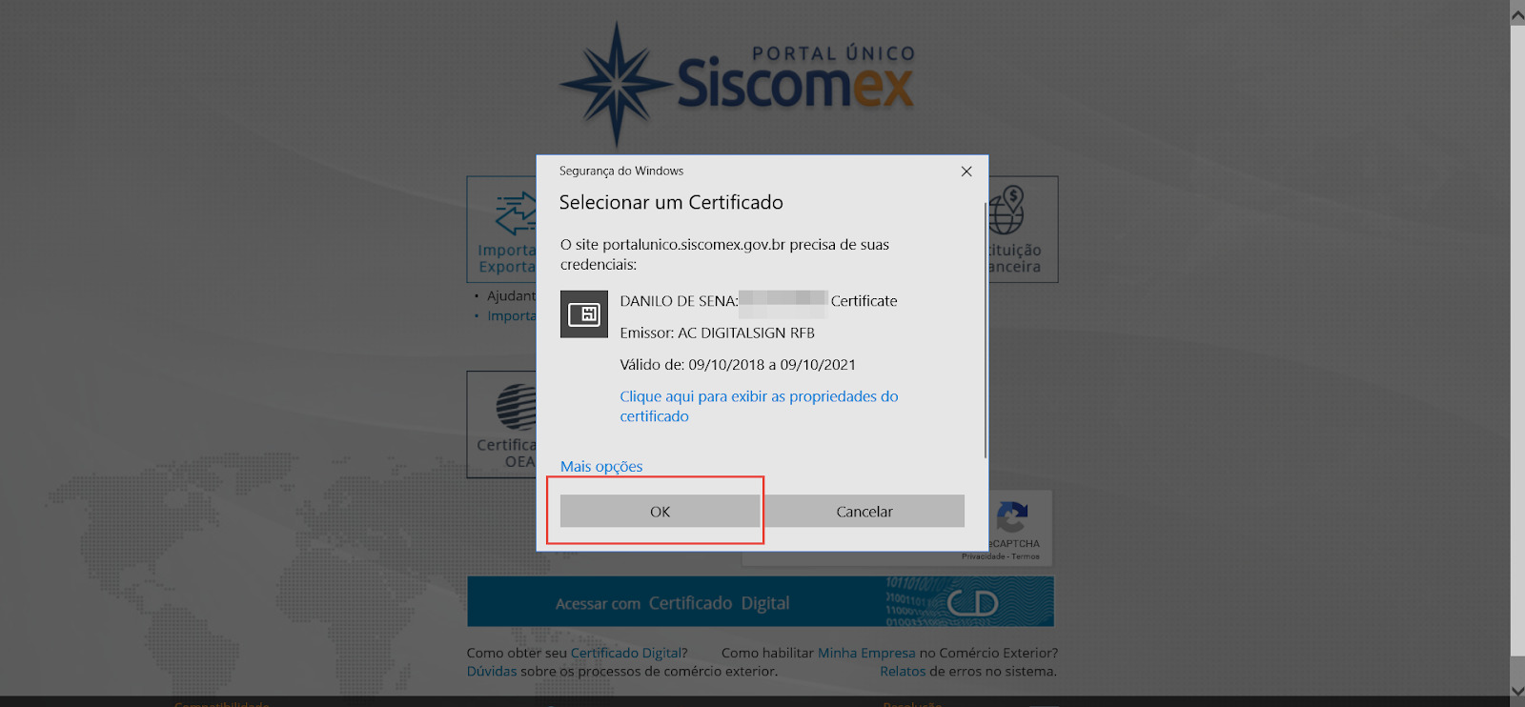The image size is (1525, 707).
Task: Confirm certificate selection with OK button
Action: pyautogui.click(x=660, y=511)
